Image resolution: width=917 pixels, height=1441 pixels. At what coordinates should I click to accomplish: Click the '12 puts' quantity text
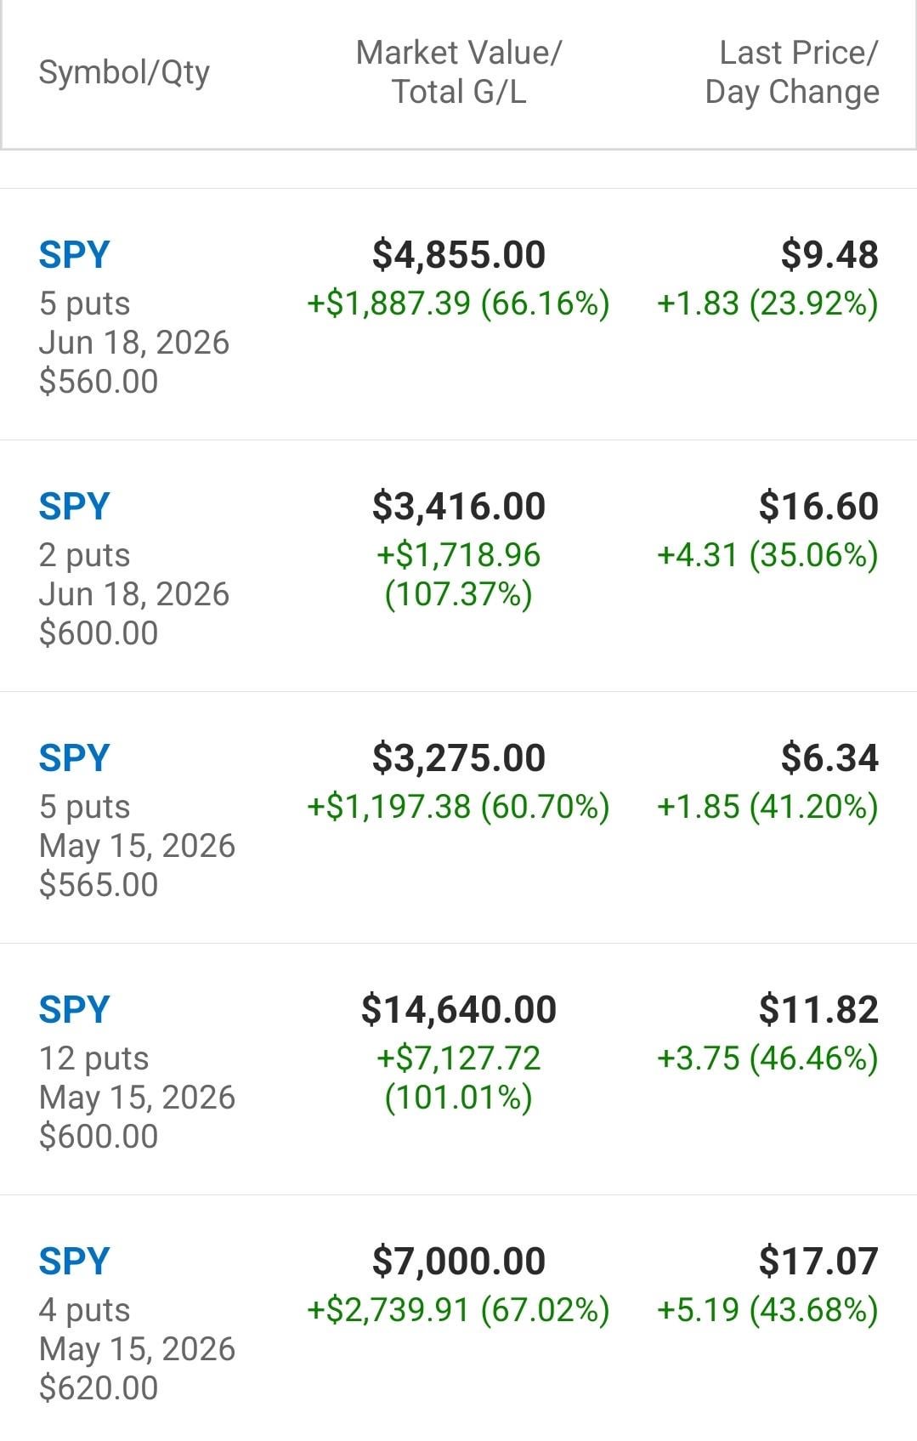tap(94, 1058)
